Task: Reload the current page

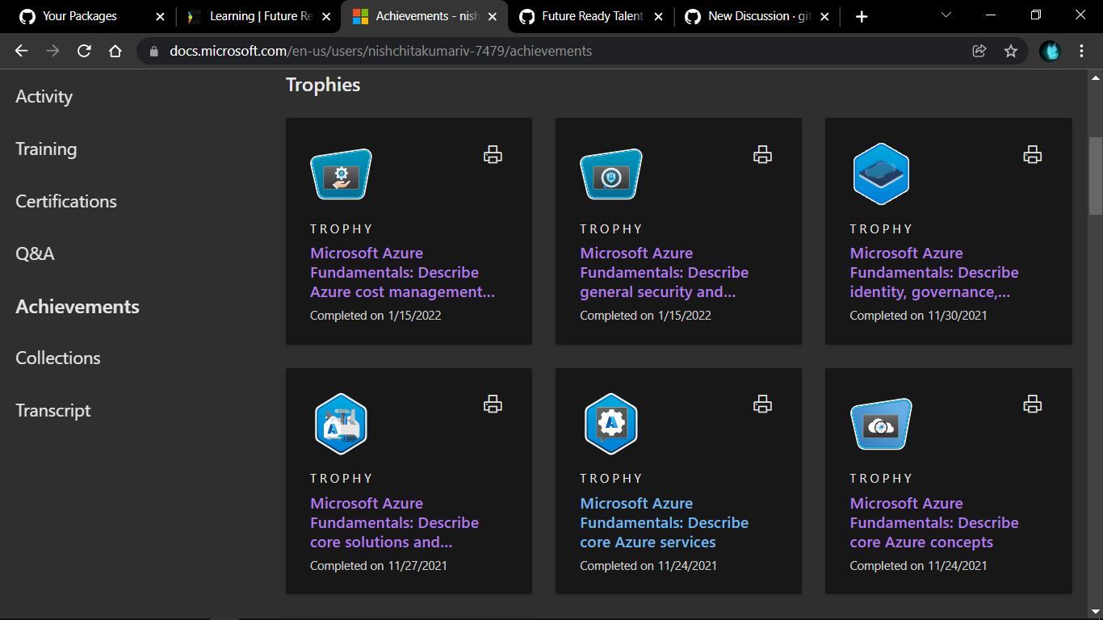Action: (x=84, y=51)
